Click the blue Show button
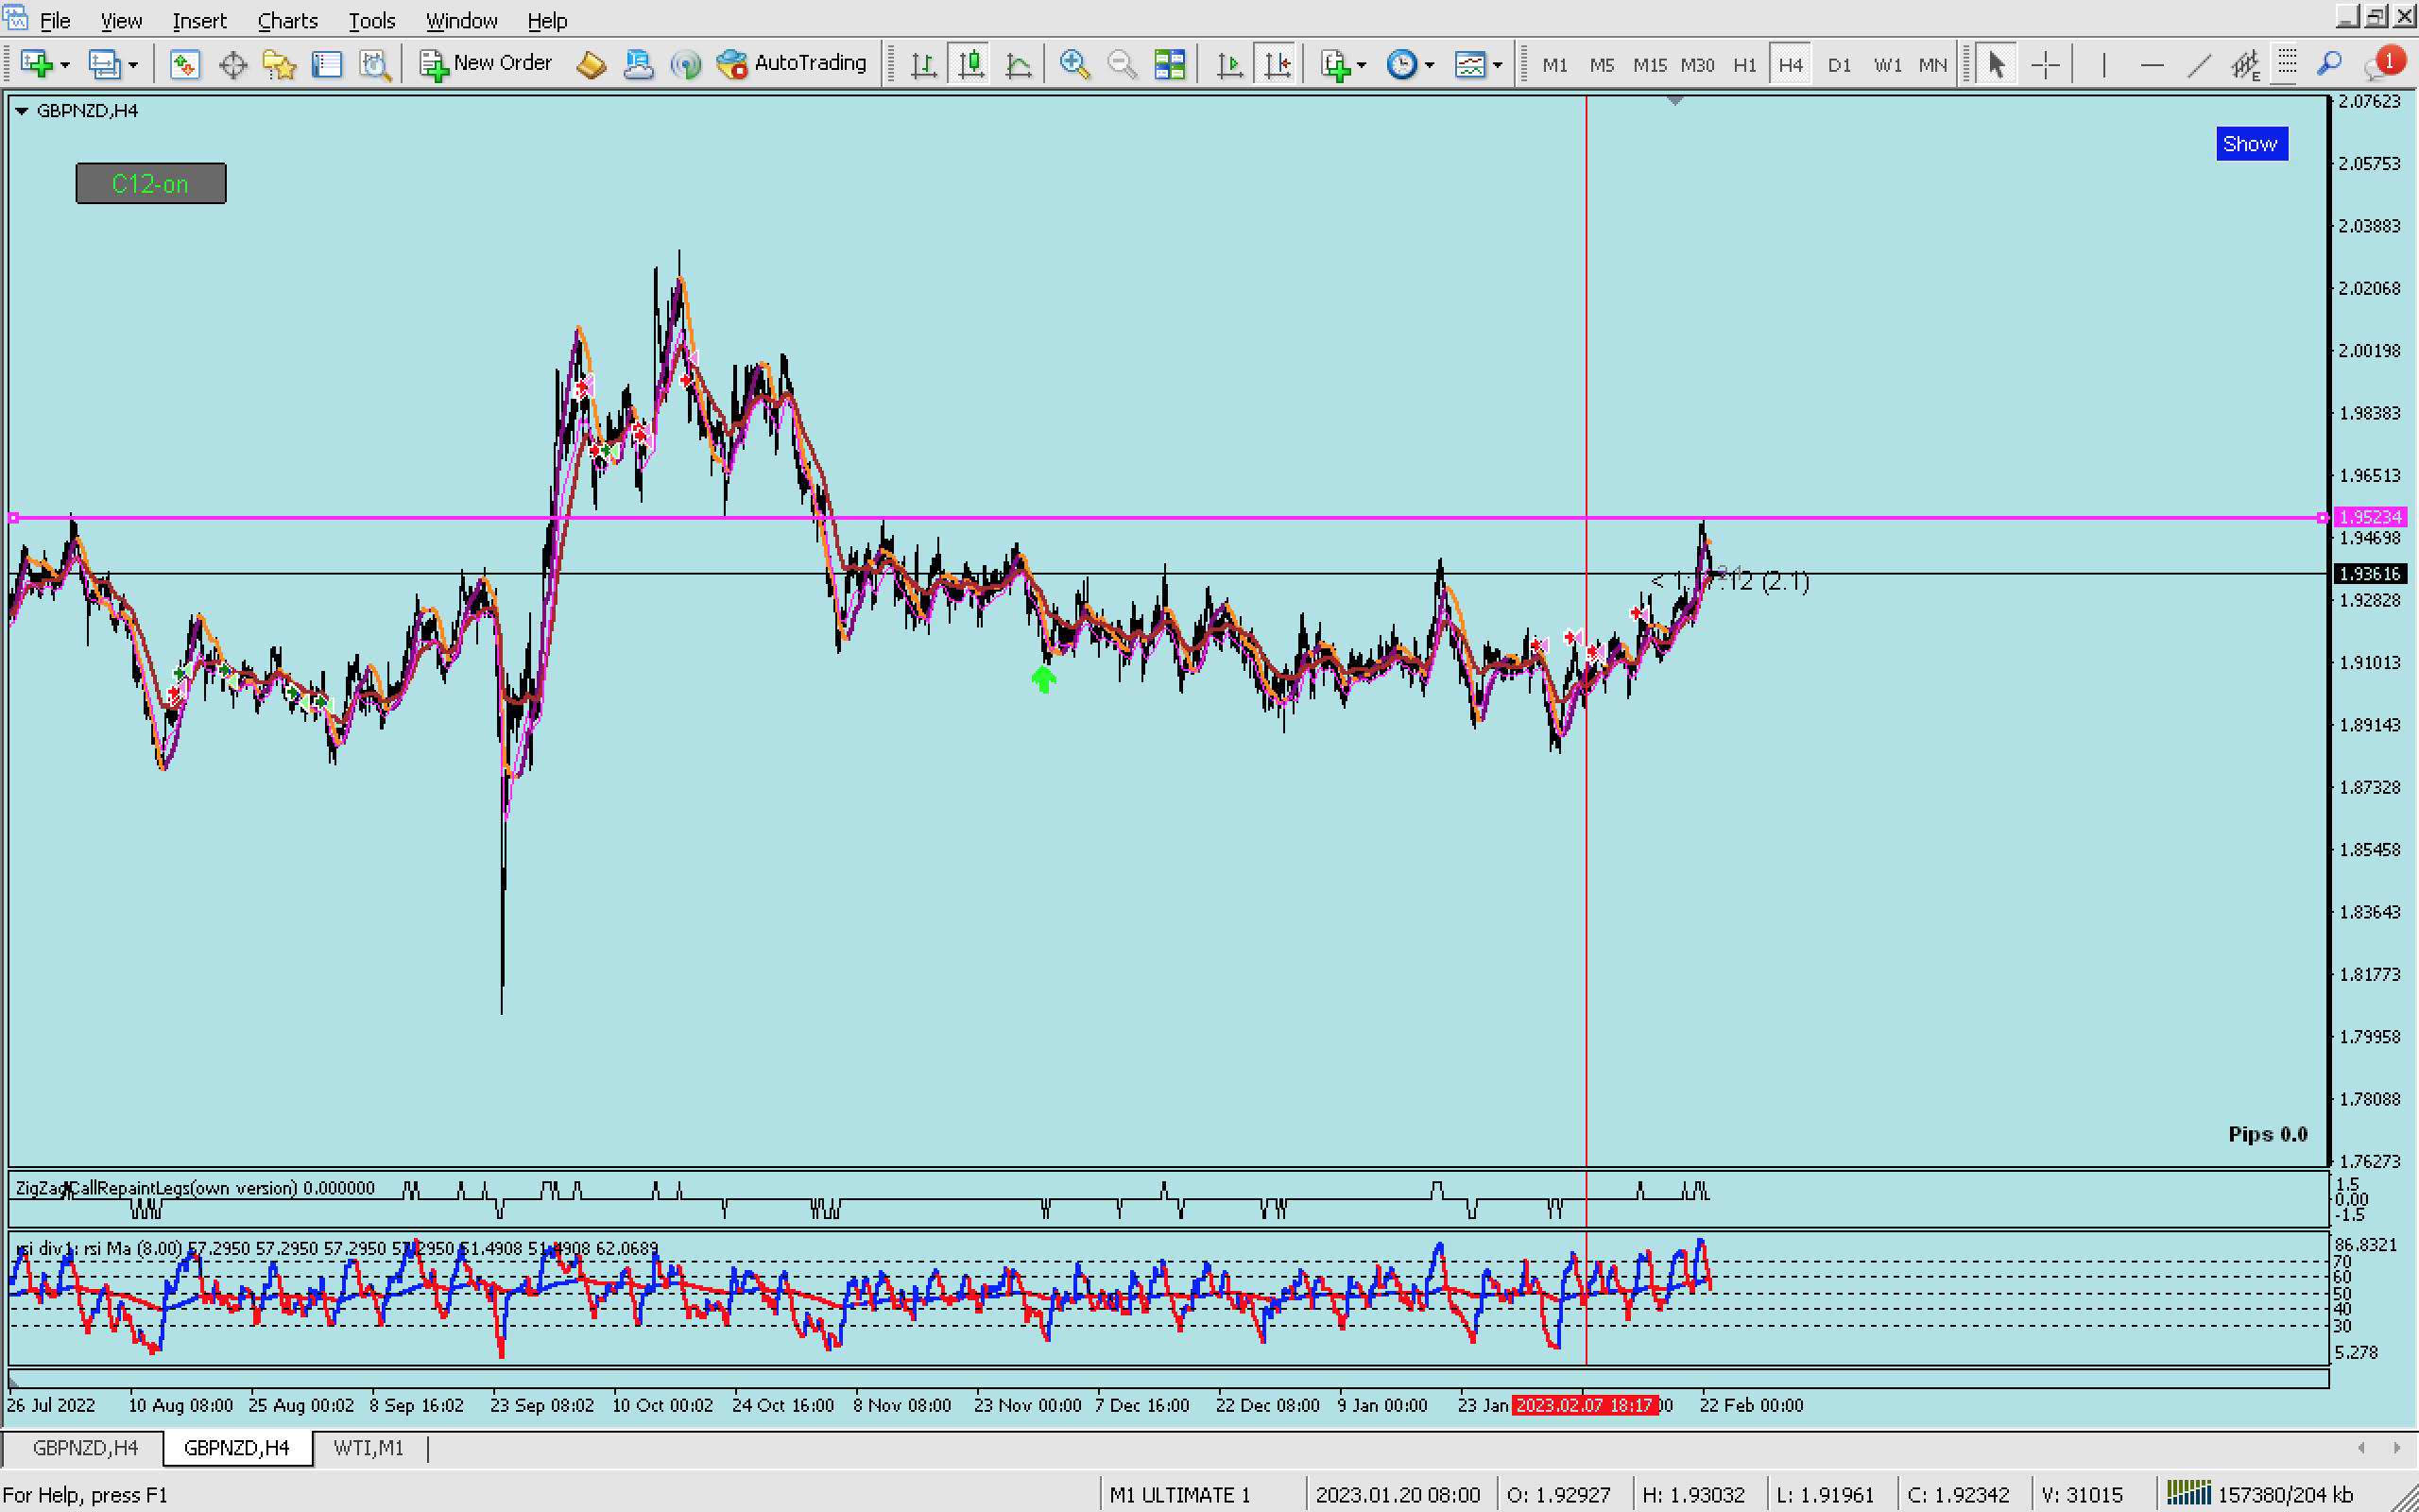The height and width of the screenshot is (1512, 2419). pos(2250,144)
